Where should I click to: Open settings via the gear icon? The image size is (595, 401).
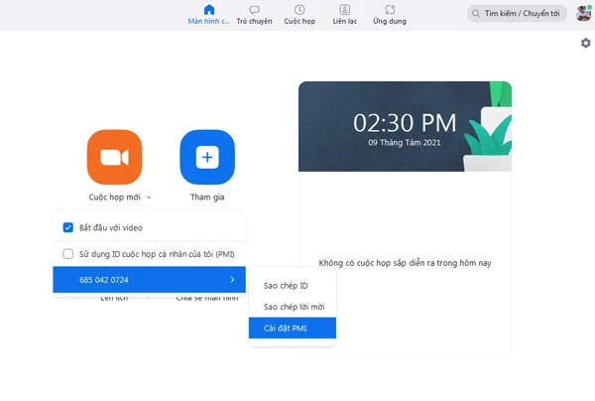pyautogui.click(x=585, y=43)
